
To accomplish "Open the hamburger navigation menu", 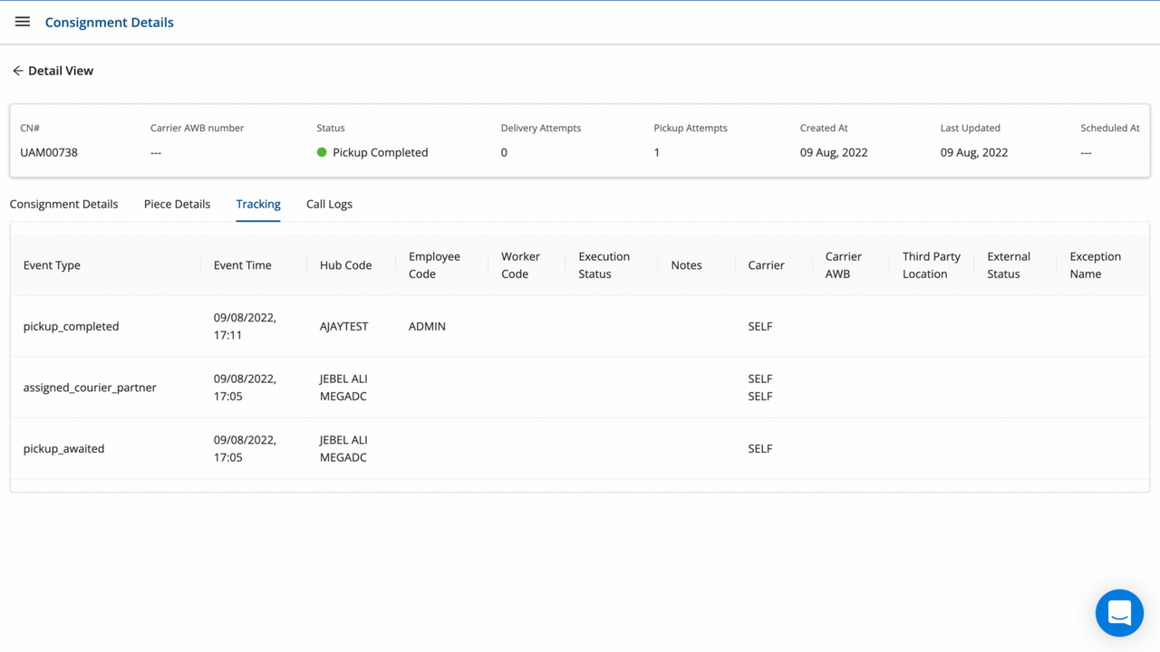I will [23, 22].
